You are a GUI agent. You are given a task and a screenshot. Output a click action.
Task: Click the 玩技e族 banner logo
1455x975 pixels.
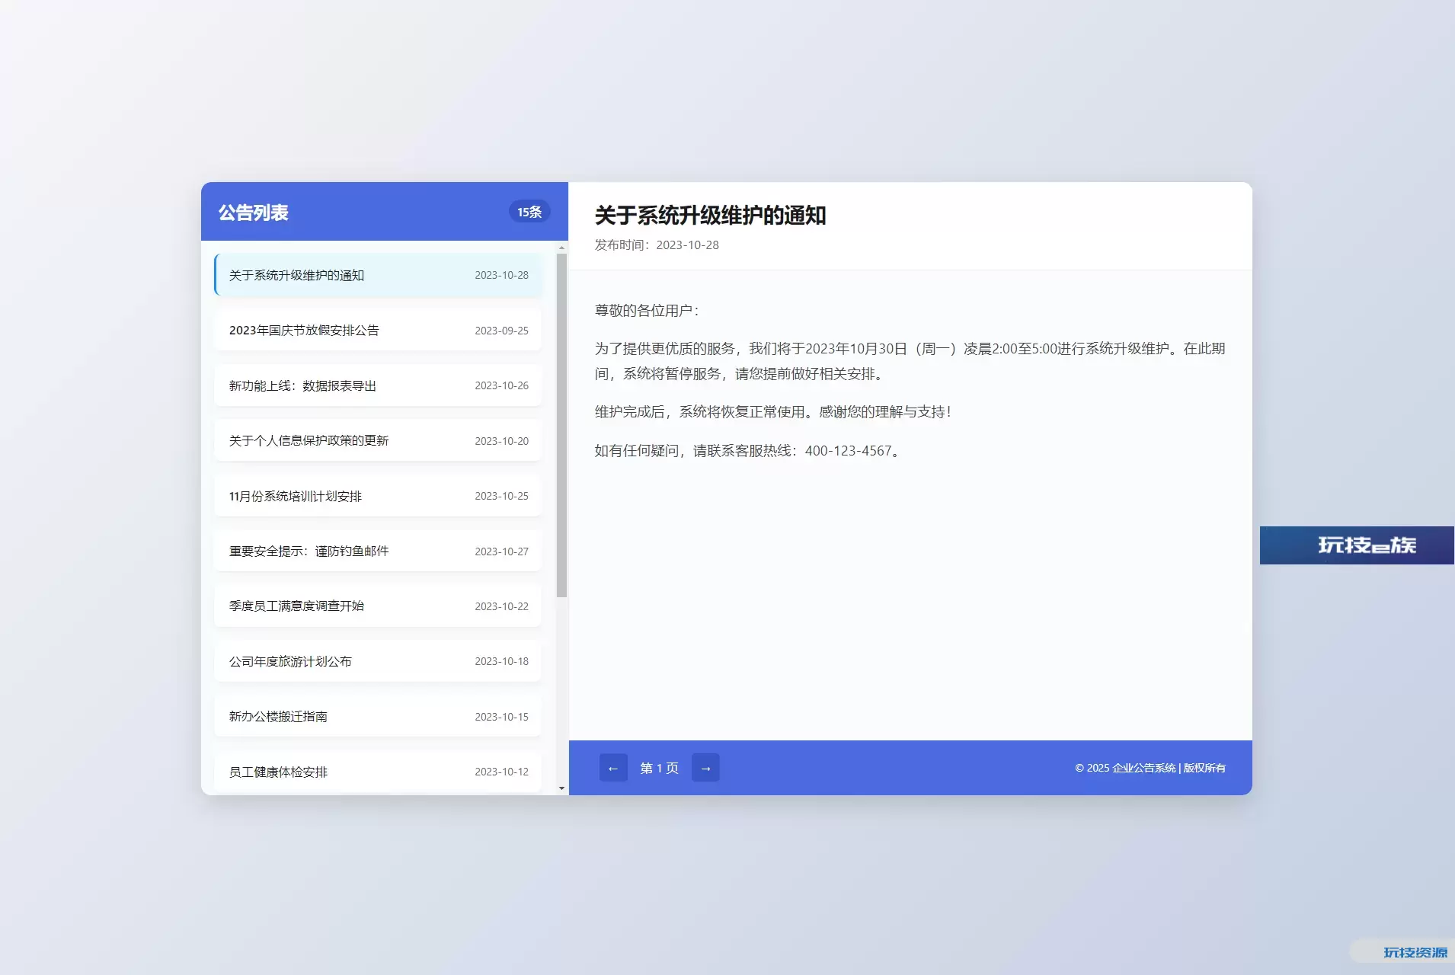pyautogui.click(x=1357, y=545)
